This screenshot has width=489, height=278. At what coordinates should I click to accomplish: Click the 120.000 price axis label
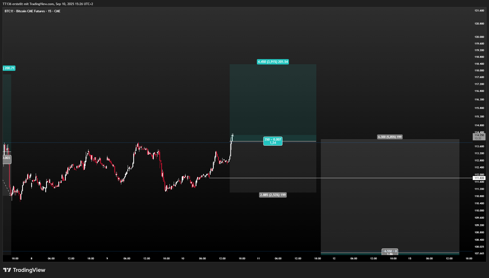pos(479,37)
